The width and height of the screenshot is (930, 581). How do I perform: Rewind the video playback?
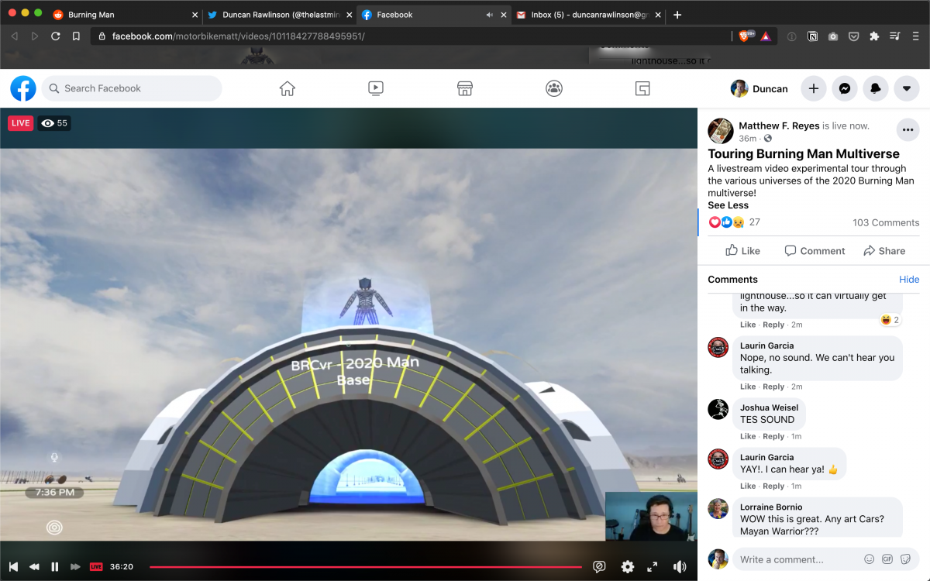click(34, 566)
